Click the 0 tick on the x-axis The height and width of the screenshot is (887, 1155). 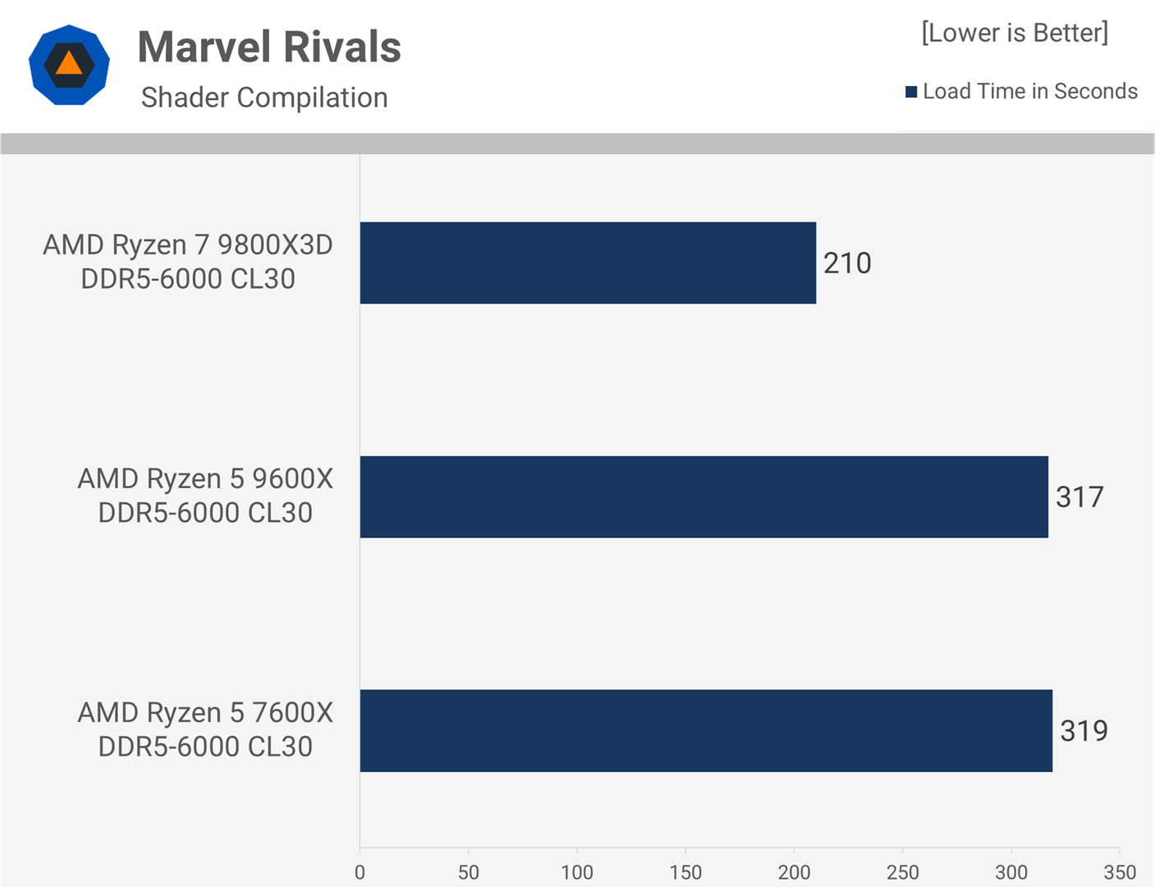[360, 872]
